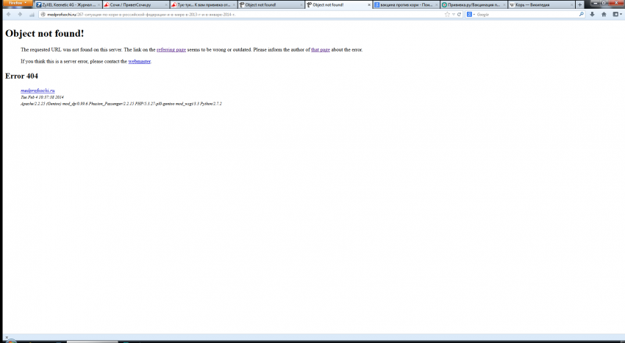This screenshot has height=343, width=625.
Task: Go to the Home page icon
Action: click(x=604, y=14)
